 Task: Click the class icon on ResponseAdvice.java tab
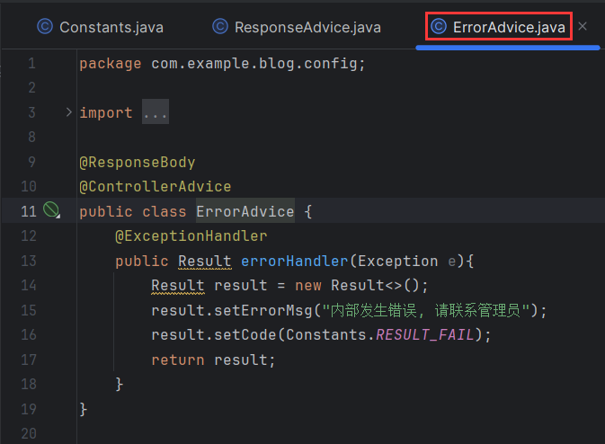[x=220, y=27]
